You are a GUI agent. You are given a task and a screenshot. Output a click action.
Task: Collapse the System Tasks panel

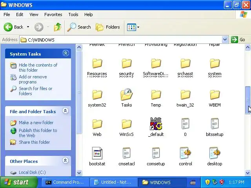65,53
